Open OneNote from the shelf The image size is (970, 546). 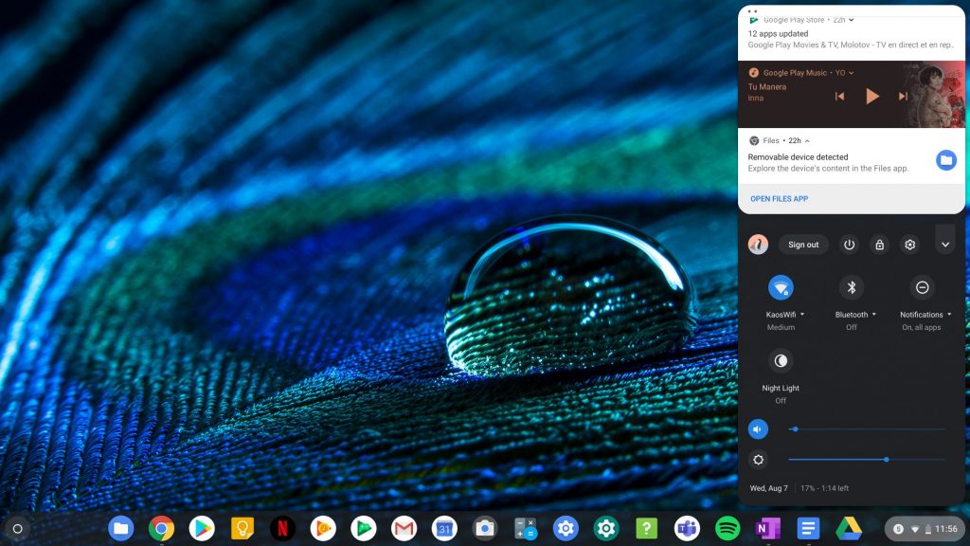767,529
